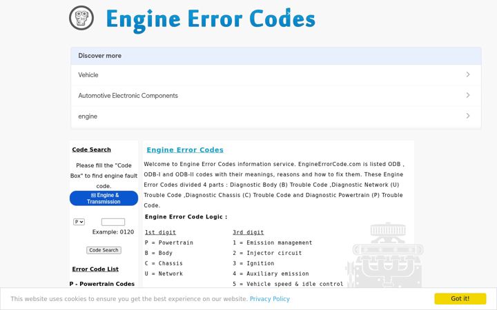The image size is (497, 310).
Task: Click the '1 = Emission management' line
Action: point(272,242)
